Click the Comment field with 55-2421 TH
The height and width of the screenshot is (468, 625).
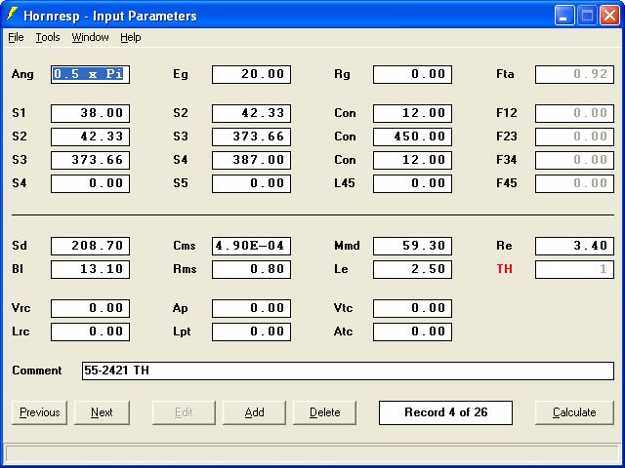[348, 370]
